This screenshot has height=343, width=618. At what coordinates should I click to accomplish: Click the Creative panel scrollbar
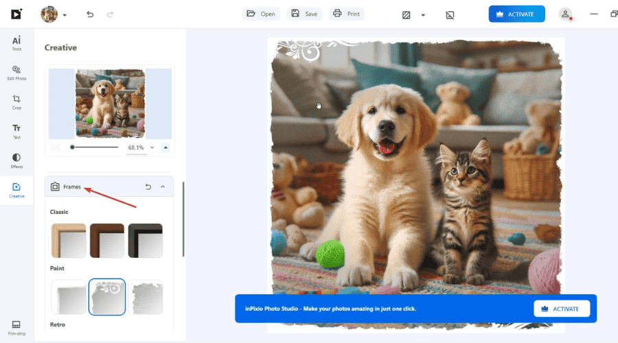point(183,219)
